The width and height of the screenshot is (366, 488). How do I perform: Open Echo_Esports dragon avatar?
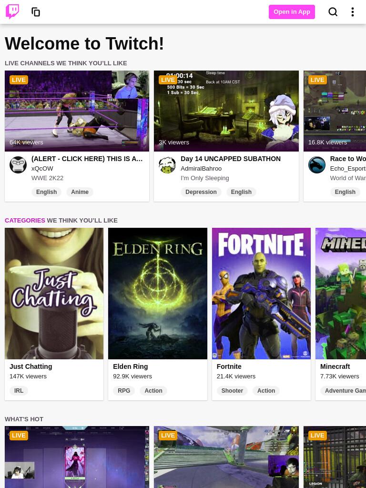click(316, 164)
